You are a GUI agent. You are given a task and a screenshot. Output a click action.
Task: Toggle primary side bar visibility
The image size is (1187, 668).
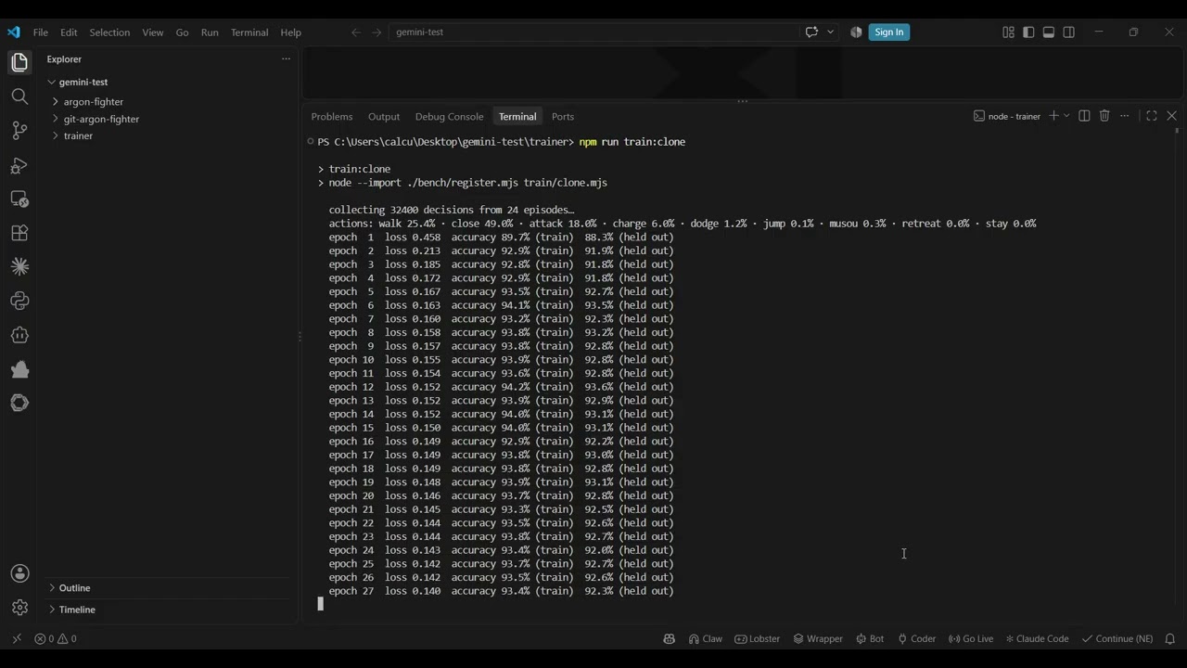point(1028,32)
